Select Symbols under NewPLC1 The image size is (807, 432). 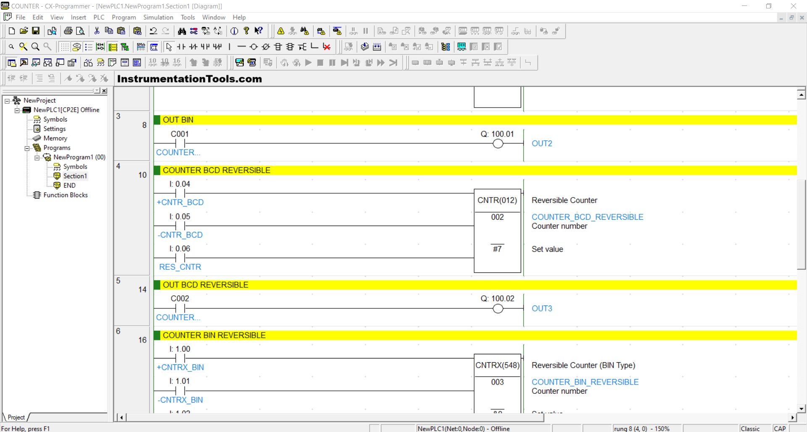tap(55, 119)
